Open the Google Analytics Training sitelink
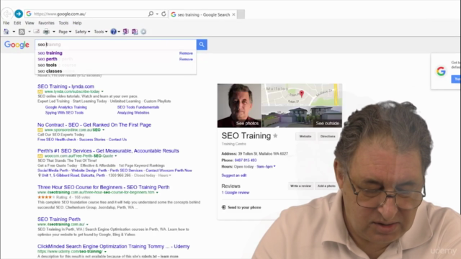 [x=66, y=107]
